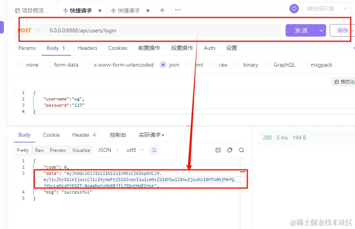Select the binary body radio option
The height and width of the screenshot is (229, 355).
(x=237, y=65)
